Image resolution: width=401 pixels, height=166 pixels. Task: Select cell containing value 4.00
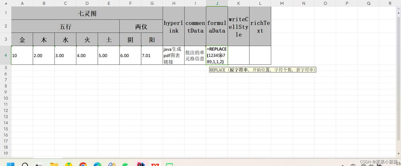click(87, 55)
